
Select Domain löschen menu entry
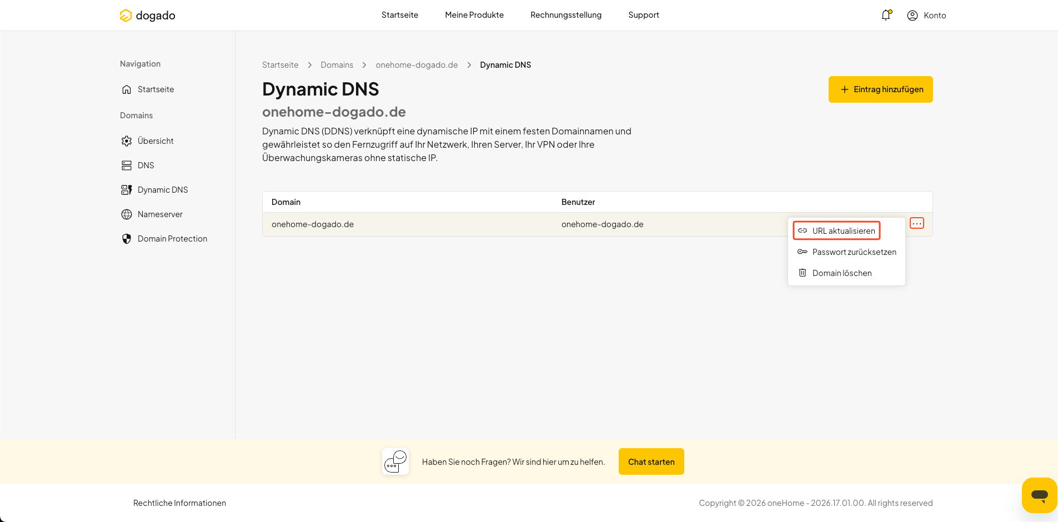click(846, 273)
